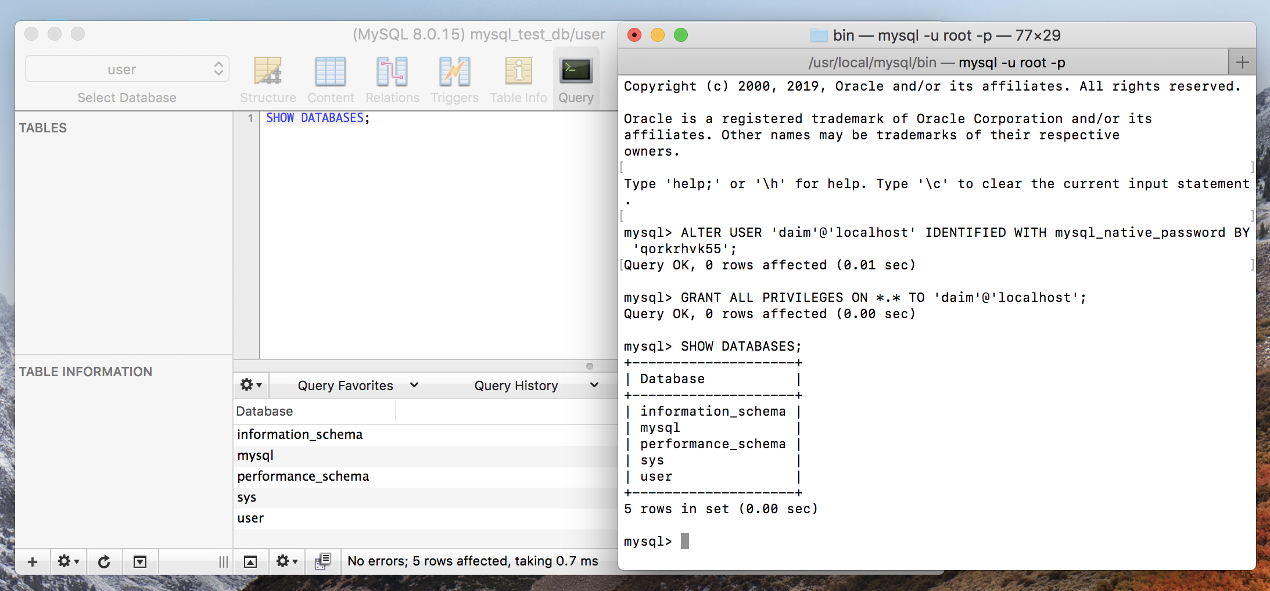This screenshot has width=1270, height=591.
Task: Click the Database column header in results
Action: [314, 411]
